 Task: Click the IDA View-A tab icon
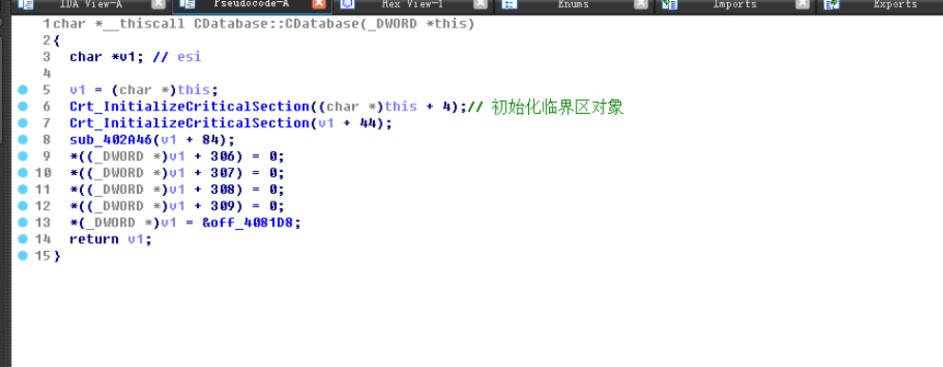(x=26, y=4)
